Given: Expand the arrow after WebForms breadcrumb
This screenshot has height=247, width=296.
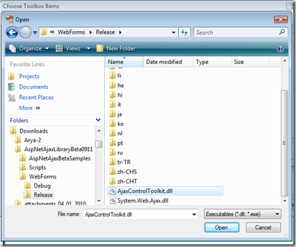Looking at the screenshot, I should tap(91, 32).
